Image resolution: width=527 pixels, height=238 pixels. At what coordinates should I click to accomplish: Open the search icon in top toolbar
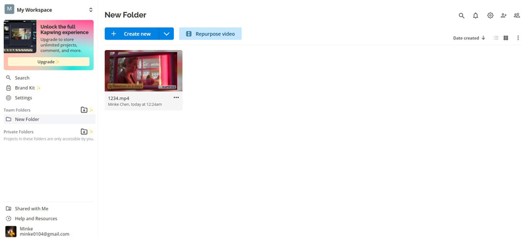pos(462,15)
